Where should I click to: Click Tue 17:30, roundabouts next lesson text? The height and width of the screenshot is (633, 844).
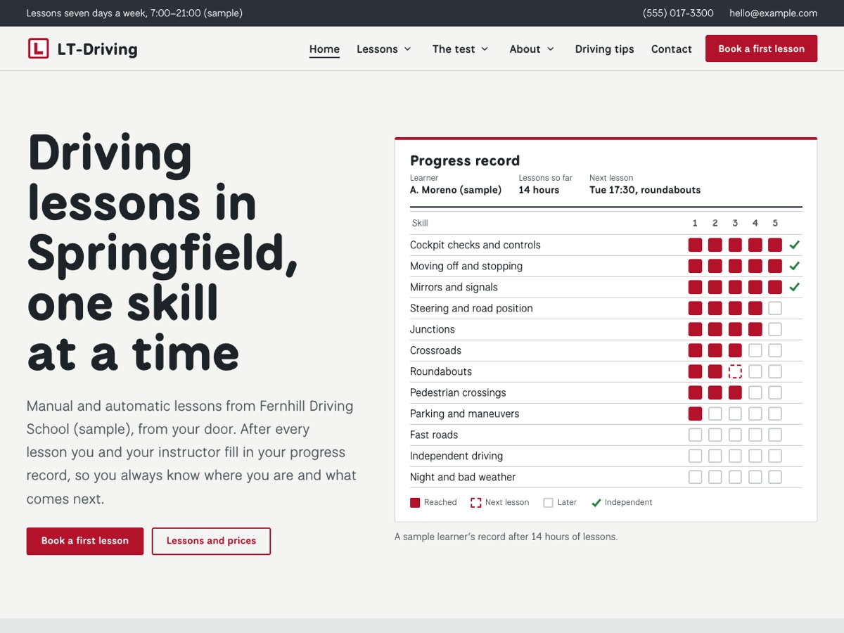click(645, 190)
